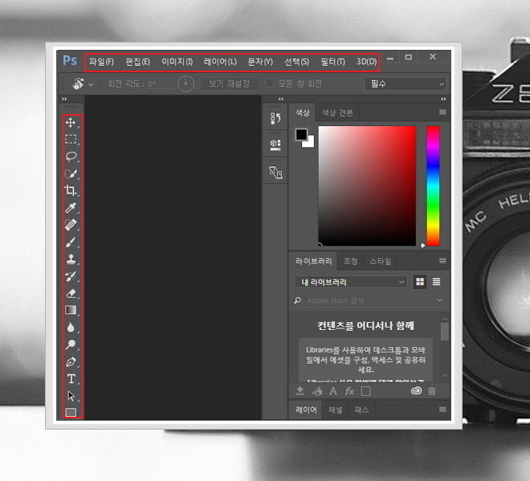Select the Rectangular Marquee tool

tap(71, 139)
